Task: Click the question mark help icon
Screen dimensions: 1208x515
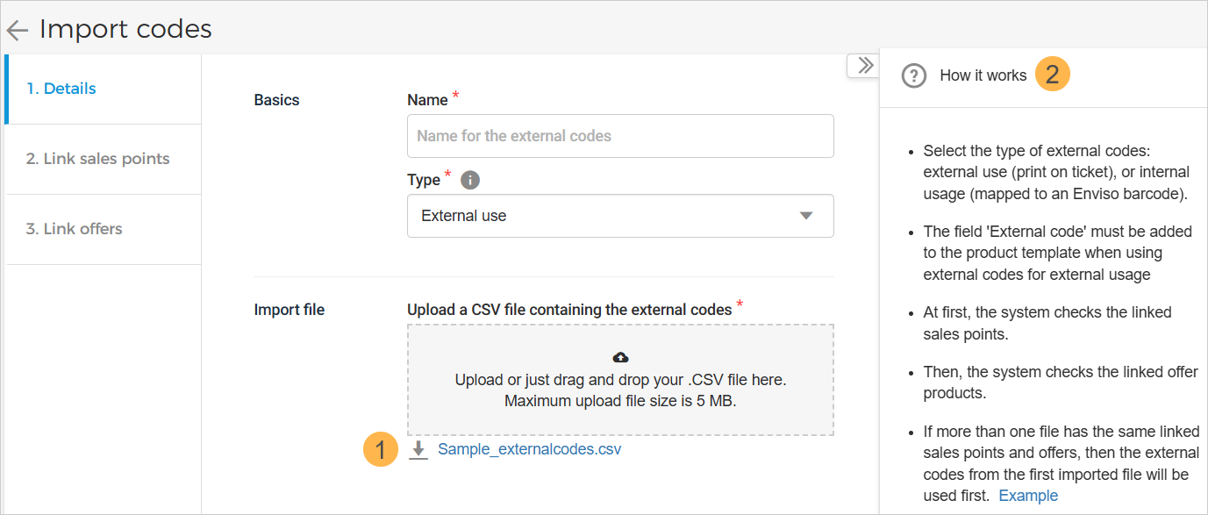Action: [x=914, y=76]
